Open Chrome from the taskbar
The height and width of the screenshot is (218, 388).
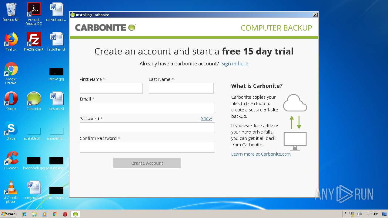[x=55, y=214]
